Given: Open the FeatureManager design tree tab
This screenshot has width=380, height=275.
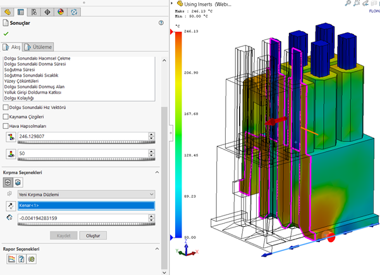Looking at the screenshot, I should click(7, 11).
